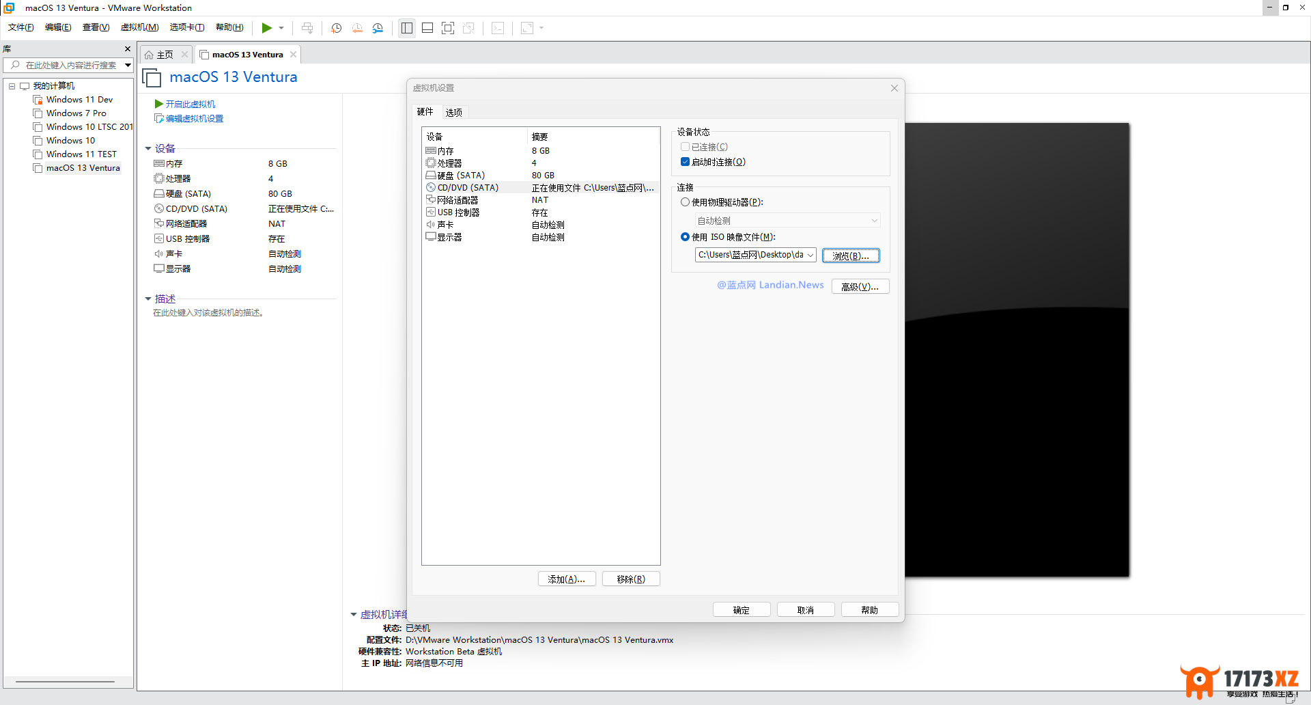This screenshot has height=705, width=1311.
Task: Toggle the library sidebar view icon
Action: pyautogui.click(x=407, y=28)
